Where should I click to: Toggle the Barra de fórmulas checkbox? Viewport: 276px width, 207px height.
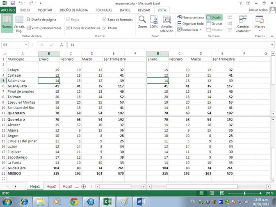(105, 19)
